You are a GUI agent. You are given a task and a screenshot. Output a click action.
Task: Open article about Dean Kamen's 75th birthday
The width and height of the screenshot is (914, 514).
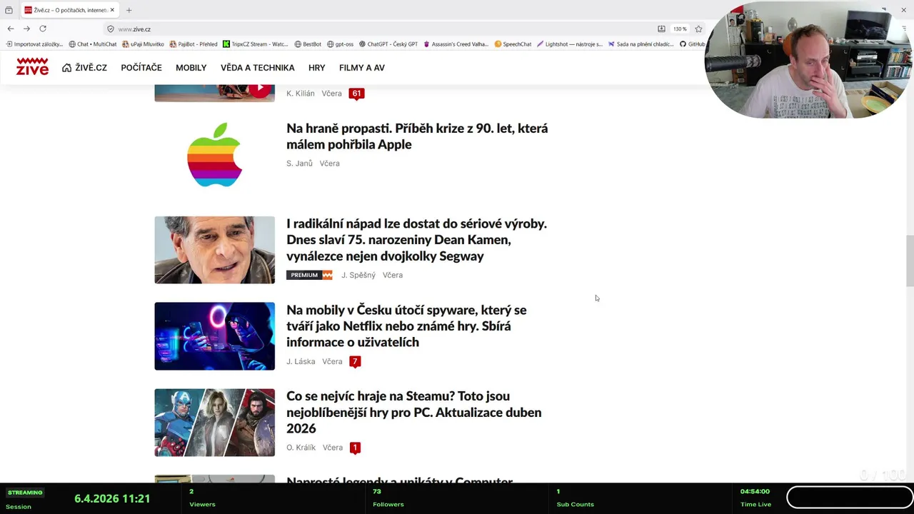[x=416, y=240]
